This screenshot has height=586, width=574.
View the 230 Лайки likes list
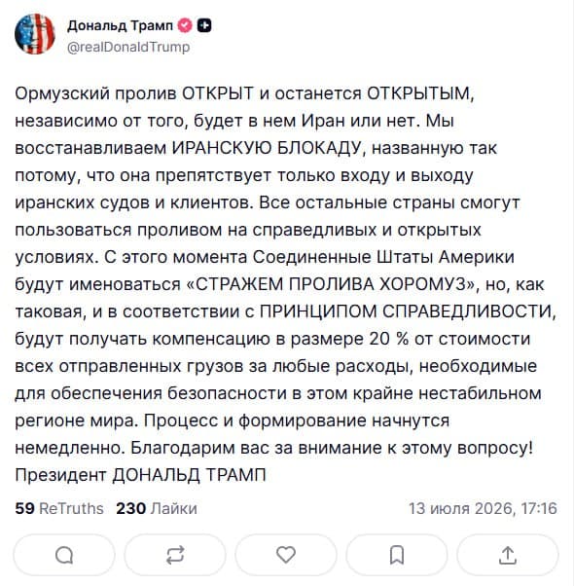click(x=157, y=509)
